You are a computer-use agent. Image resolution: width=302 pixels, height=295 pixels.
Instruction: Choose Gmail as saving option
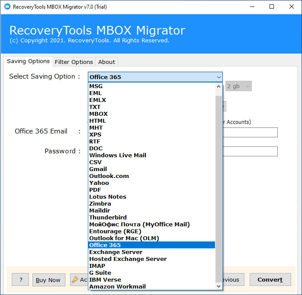(151, 169)
